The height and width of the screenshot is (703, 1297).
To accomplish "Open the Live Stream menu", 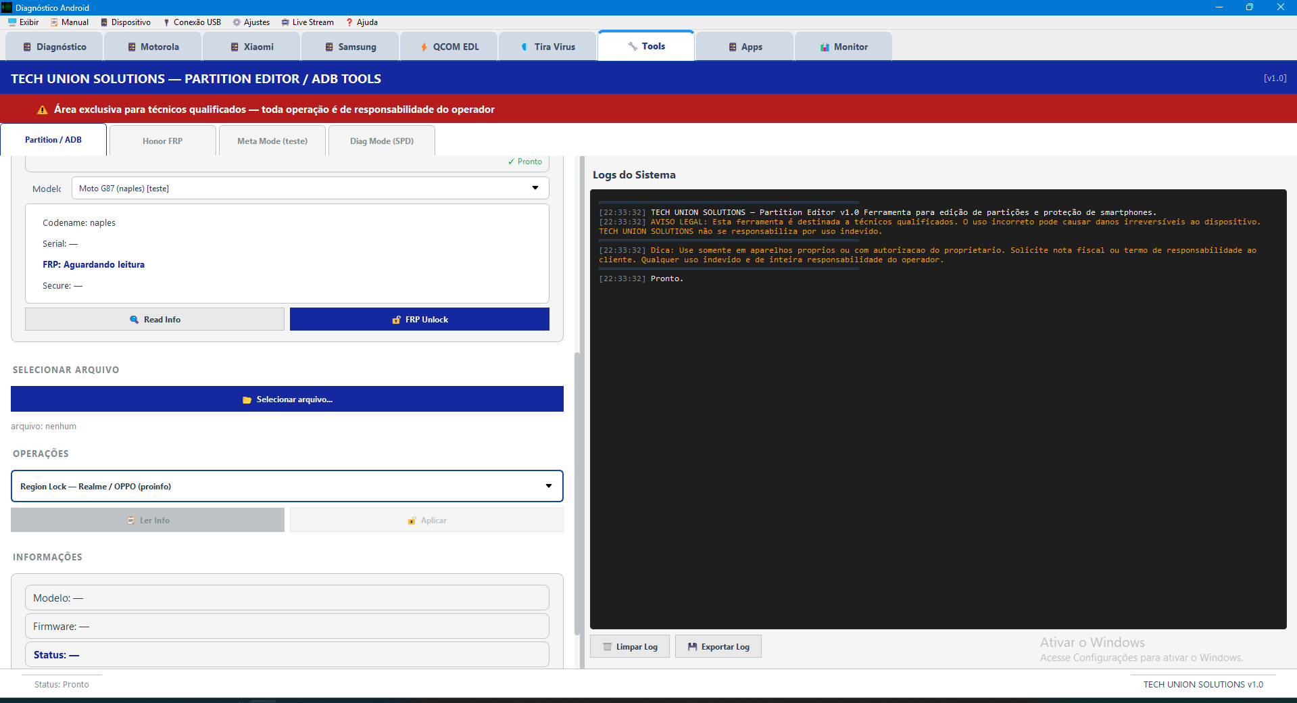I will coord(308,22).
